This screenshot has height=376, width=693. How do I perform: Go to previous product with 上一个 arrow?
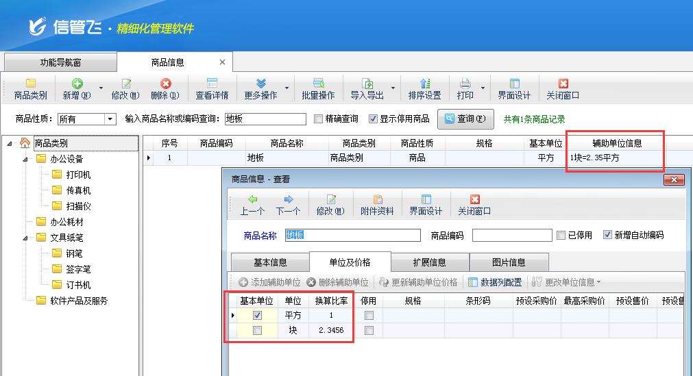(252, 204)
